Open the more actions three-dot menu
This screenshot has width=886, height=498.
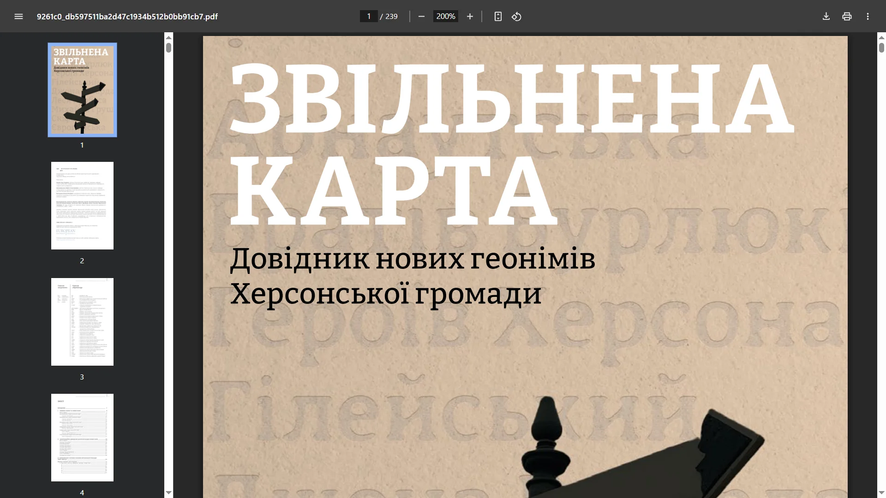coord(868,17)
